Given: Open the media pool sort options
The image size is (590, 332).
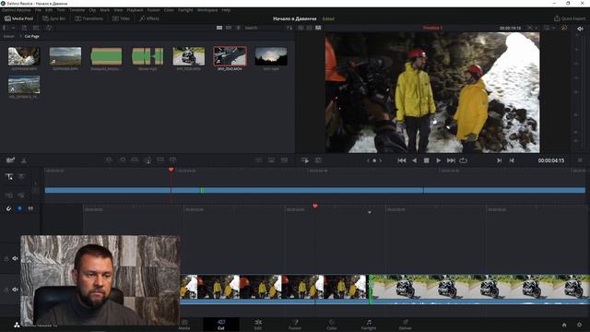Looking at the screenshot, I should 289,28.
